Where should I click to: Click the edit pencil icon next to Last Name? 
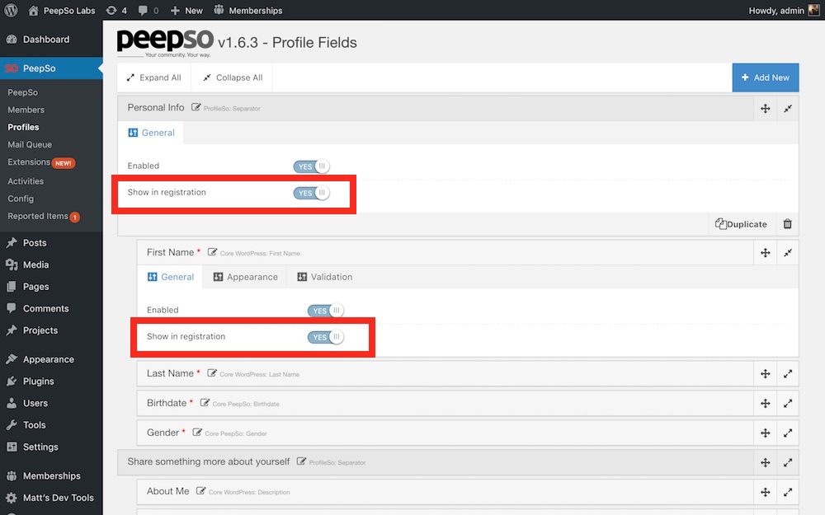[211, 373]
